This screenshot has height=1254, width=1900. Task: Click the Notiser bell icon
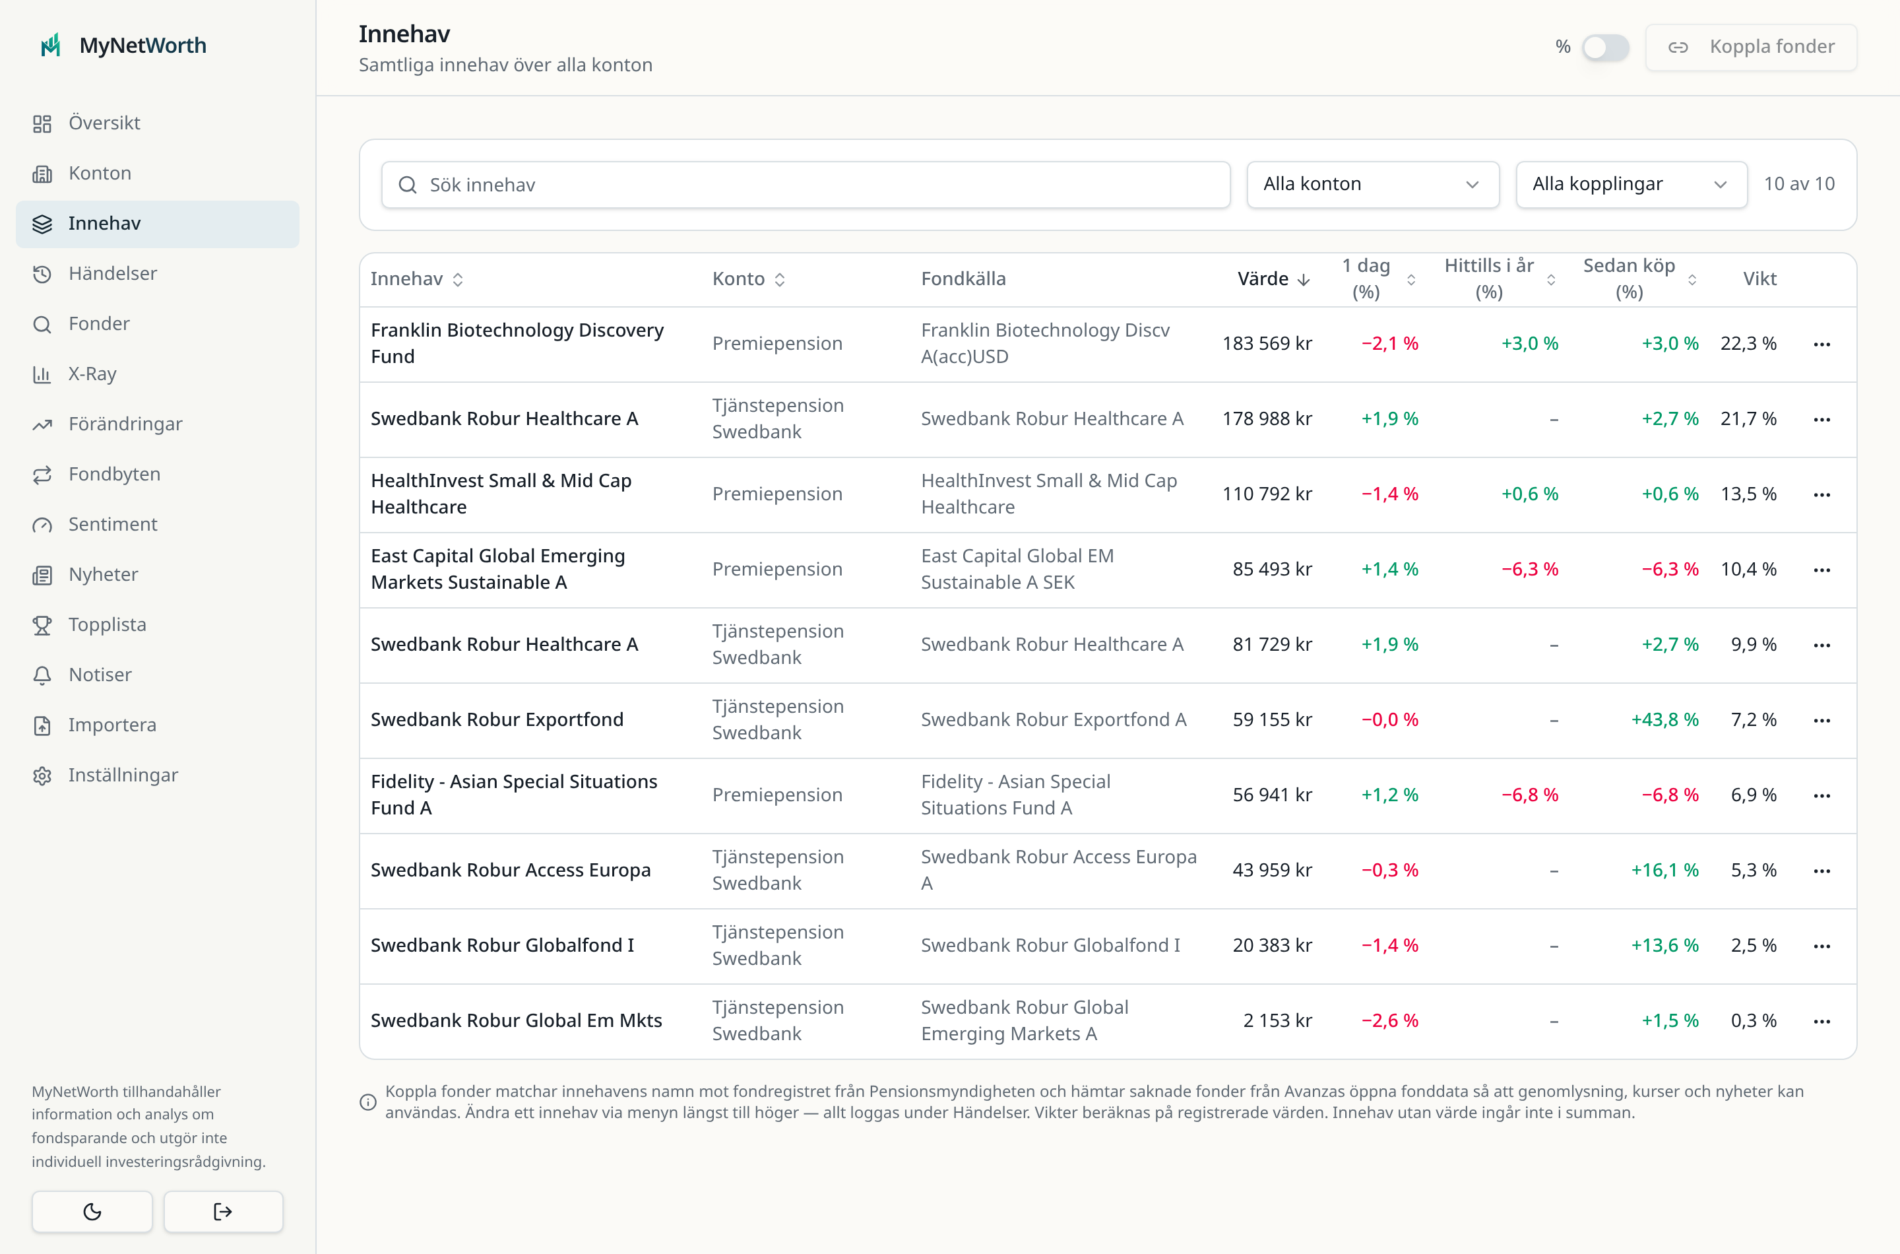pos(42,676)
